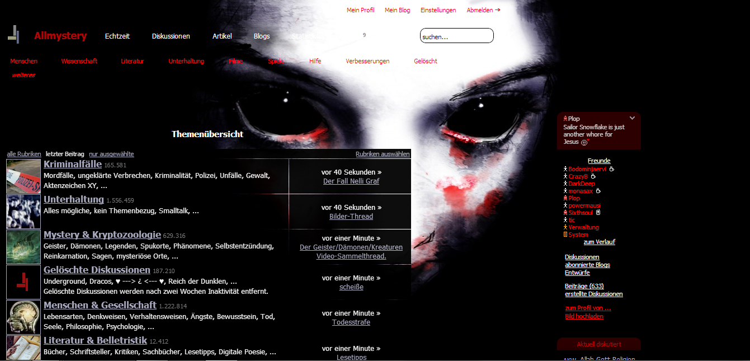Viewport: 750px width, 361px height.
Task: Switch to 'letzter Beitrag' sorting
Action: (65, 154)
